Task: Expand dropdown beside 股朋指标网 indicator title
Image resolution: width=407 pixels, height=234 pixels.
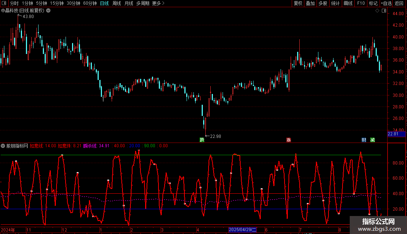Action: coord(3,146)
